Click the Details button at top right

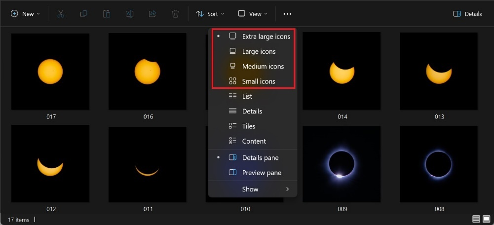pyautogui.click(x=467, y=14)
